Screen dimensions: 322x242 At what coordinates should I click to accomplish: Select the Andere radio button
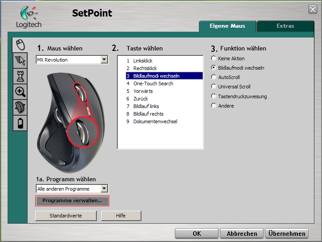pos(214,106)
